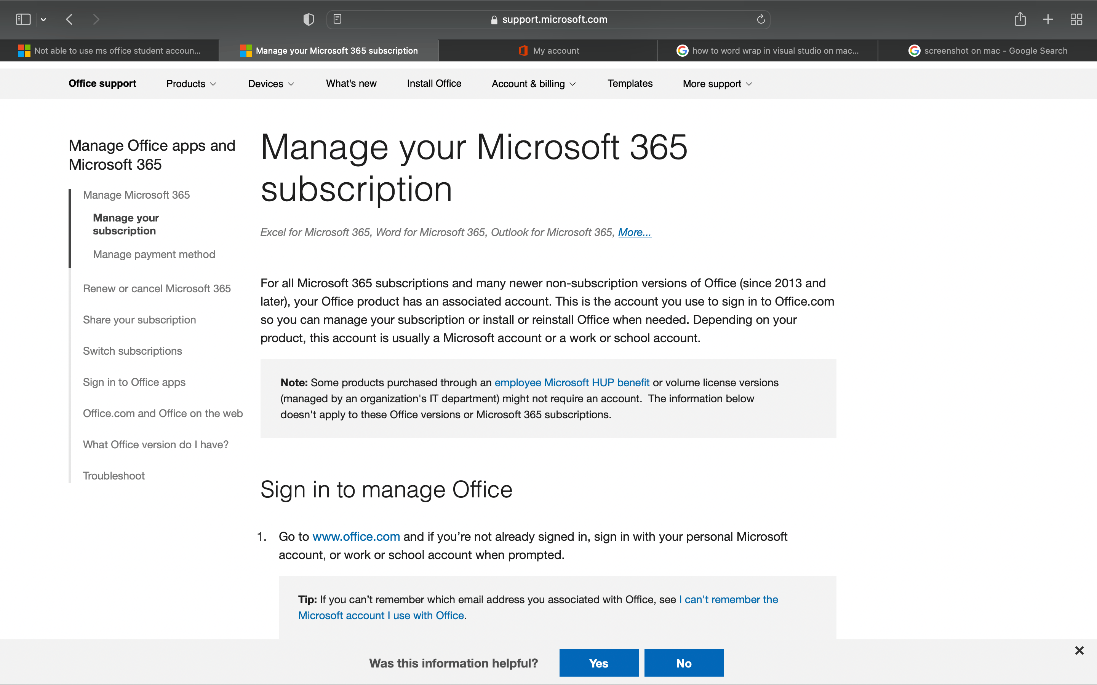Screen dimensions: 1097x685
Task: Open 'how to word wrap in visual studio' tab
Action: tap(768, 51)
